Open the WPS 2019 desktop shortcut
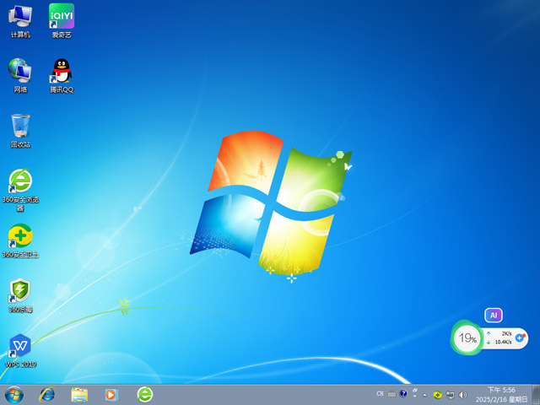The image size is (540, 405). [x=20, y=347]
